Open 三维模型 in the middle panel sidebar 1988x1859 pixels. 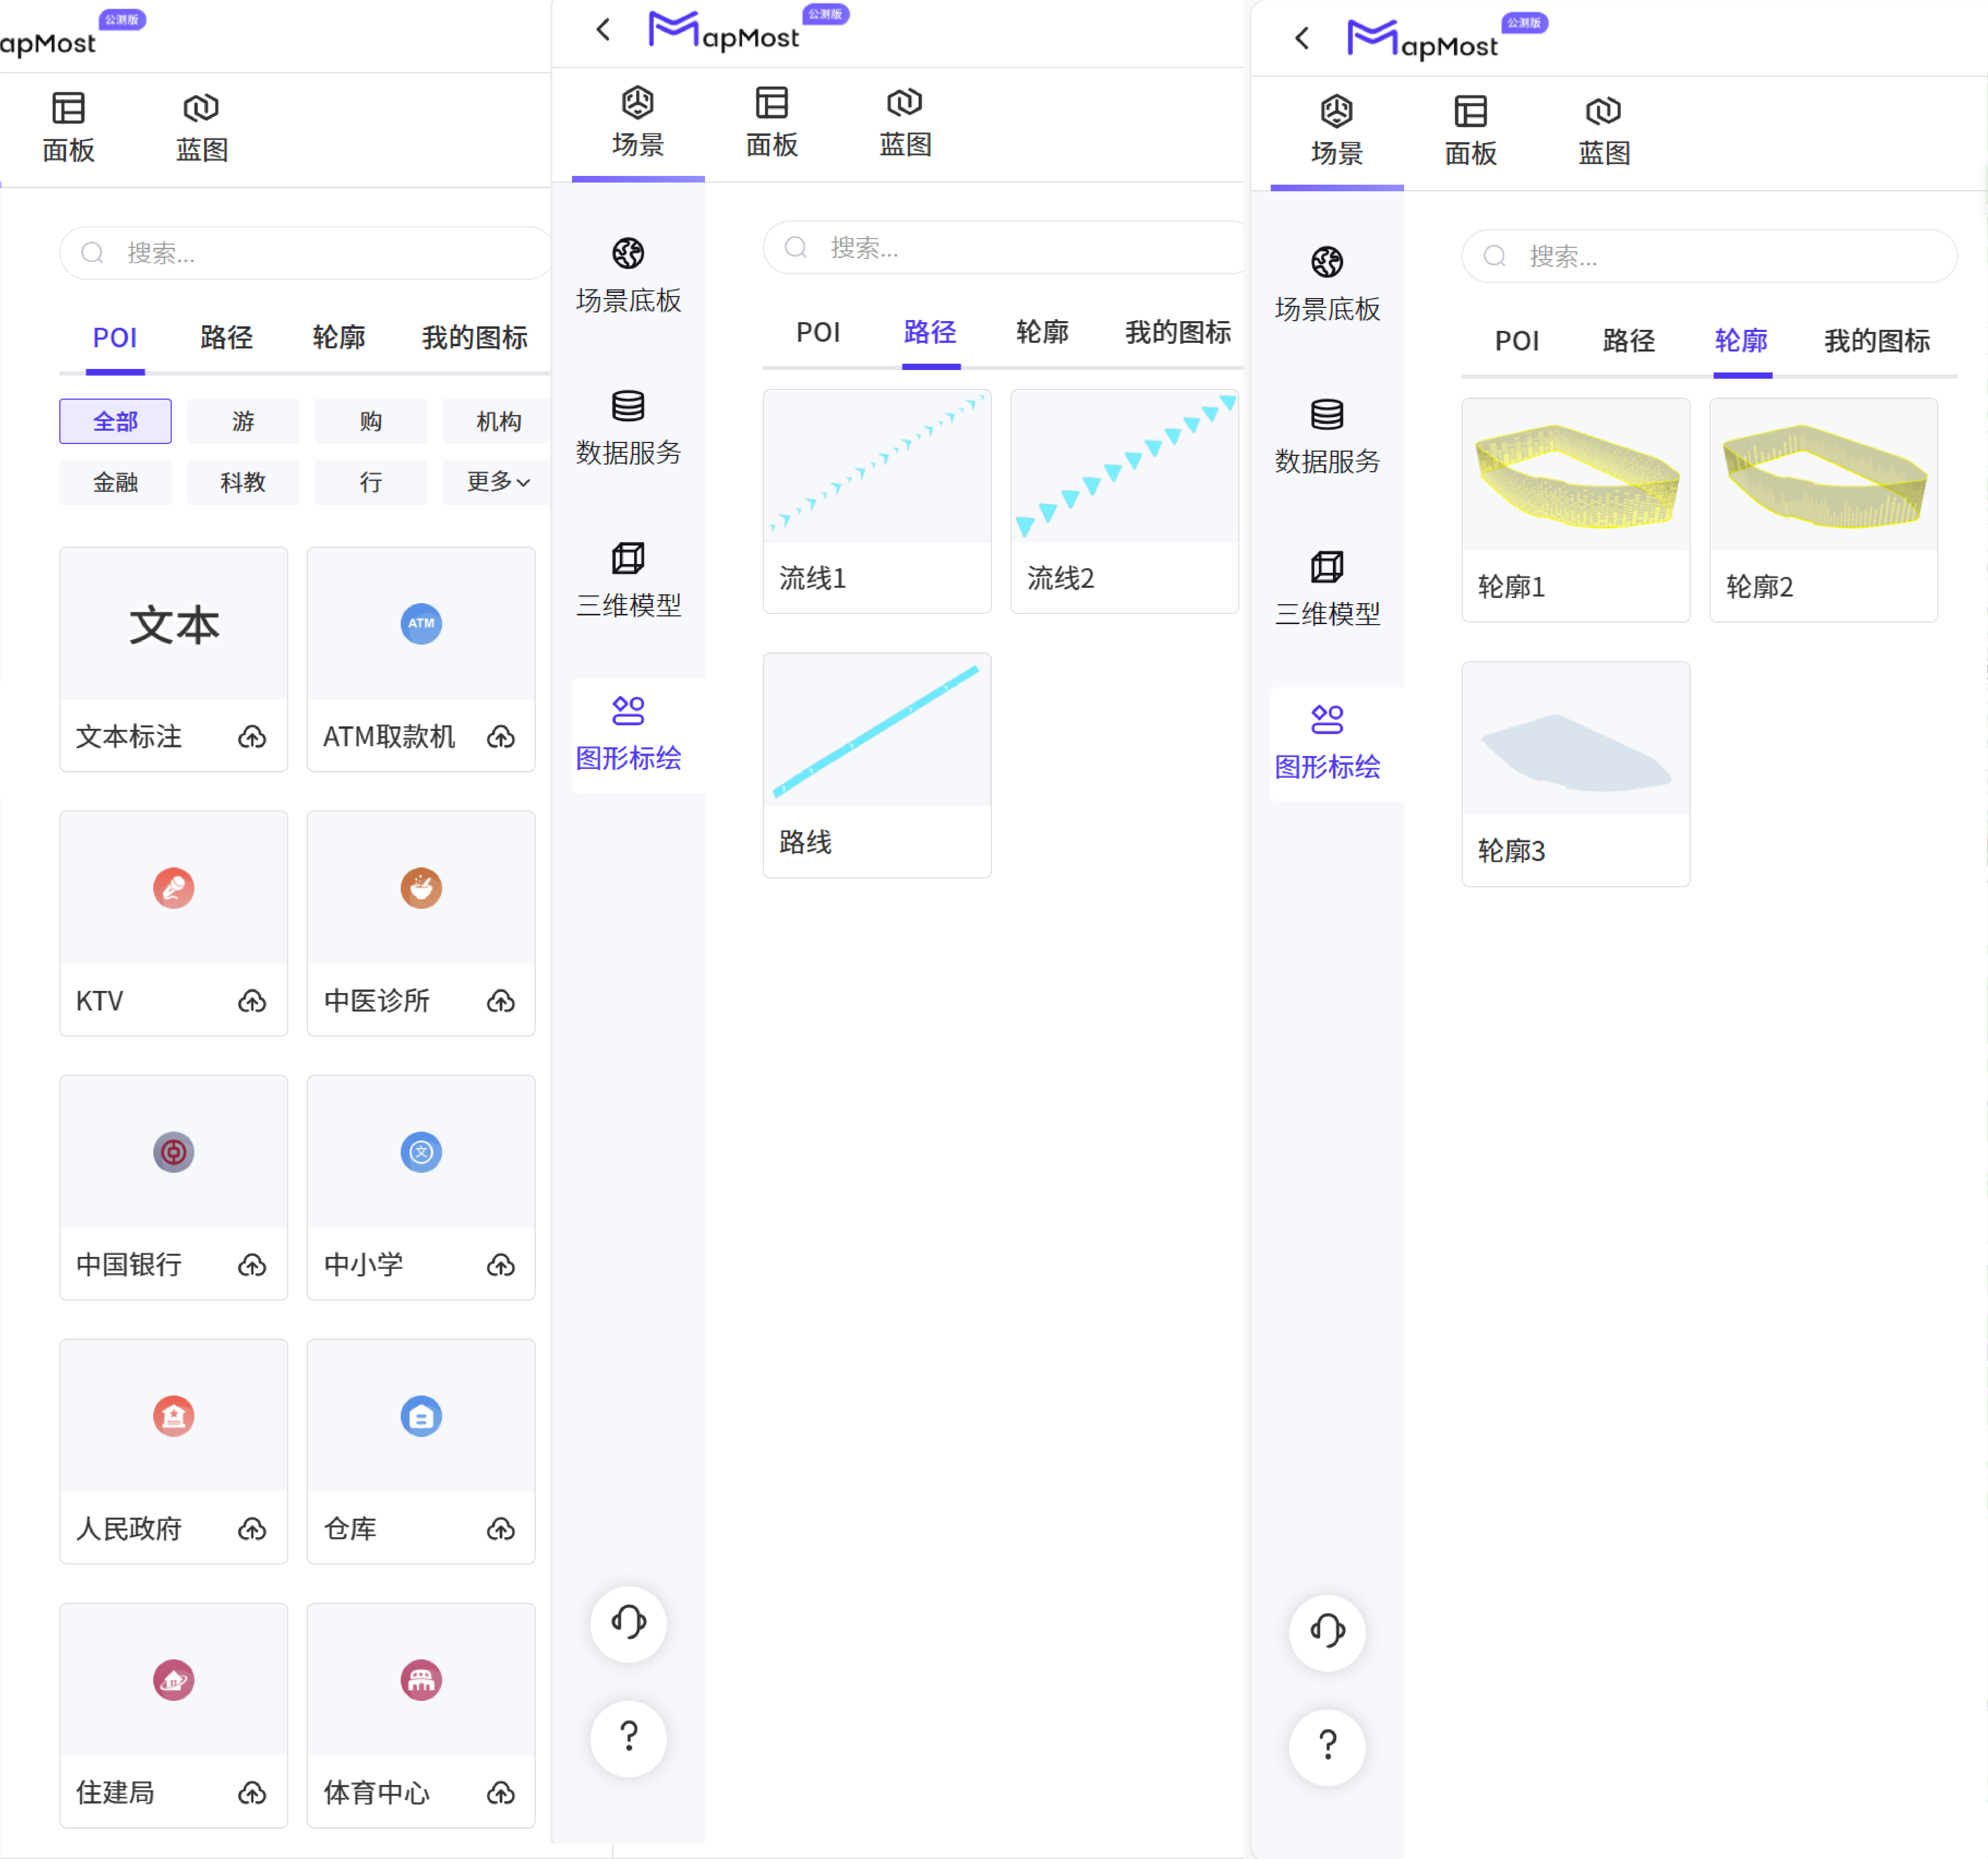[628, 580]
